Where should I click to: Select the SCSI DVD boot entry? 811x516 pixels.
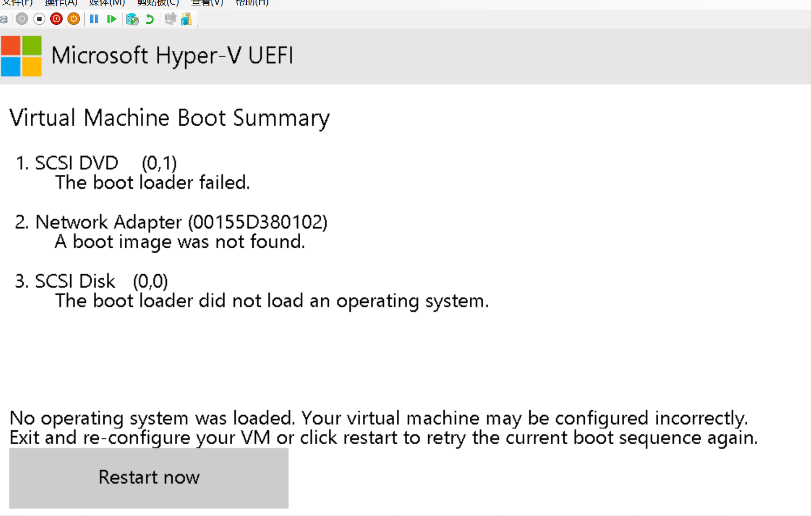(97, 163)
